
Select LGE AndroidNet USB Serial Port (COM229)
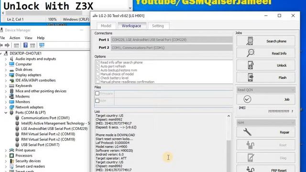(54, 129)
